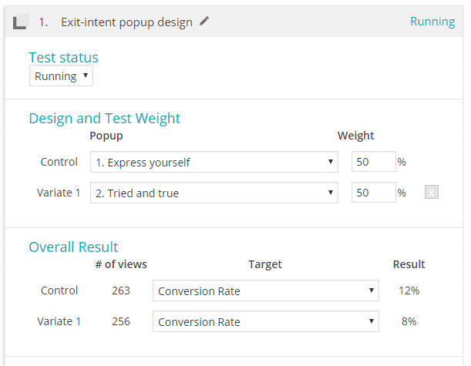Image resolution: width=471 pixels, height=366 pixels.
Task: Click the Control view count 263
Action: click(120, 291)
